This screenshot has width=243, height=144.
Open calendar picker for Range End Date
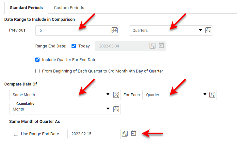(161, 46)
